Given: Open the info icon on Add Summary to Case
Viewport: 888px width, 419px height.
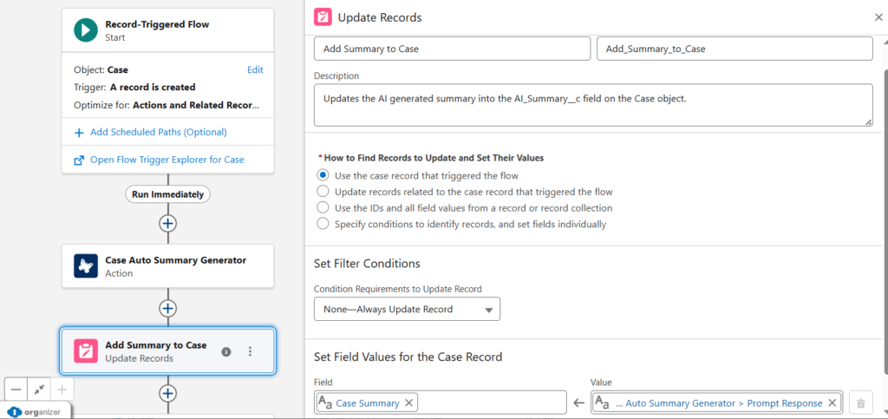Looking at the screenshot, I should (226, 351).
